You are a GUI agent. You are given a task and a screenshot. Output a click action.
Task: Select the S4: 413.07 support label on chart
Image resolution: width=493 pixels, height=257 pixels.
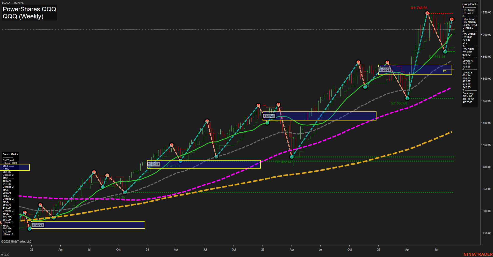[x=172, y=166]
